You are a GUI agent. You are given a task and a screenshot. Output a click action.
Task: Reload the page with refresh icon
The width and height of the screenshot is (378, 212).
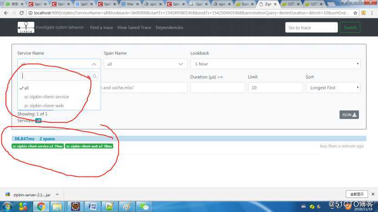(x=21, y=13)
